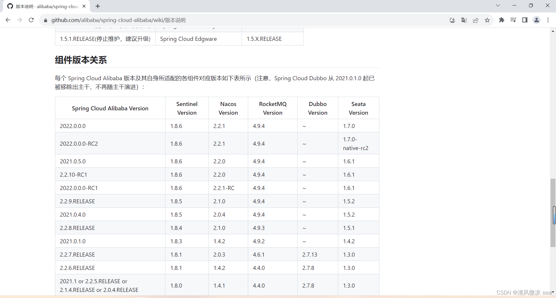Image resolution: width=556 pixels, height=298 pixels.
Task: View site information lock icon
Action: coord(45,20)
